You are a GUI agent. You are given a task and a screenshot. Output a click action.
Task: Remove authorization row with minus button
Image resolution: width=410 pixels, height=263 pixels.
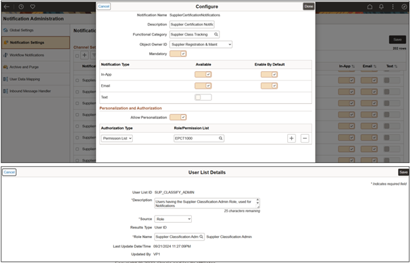305,138
